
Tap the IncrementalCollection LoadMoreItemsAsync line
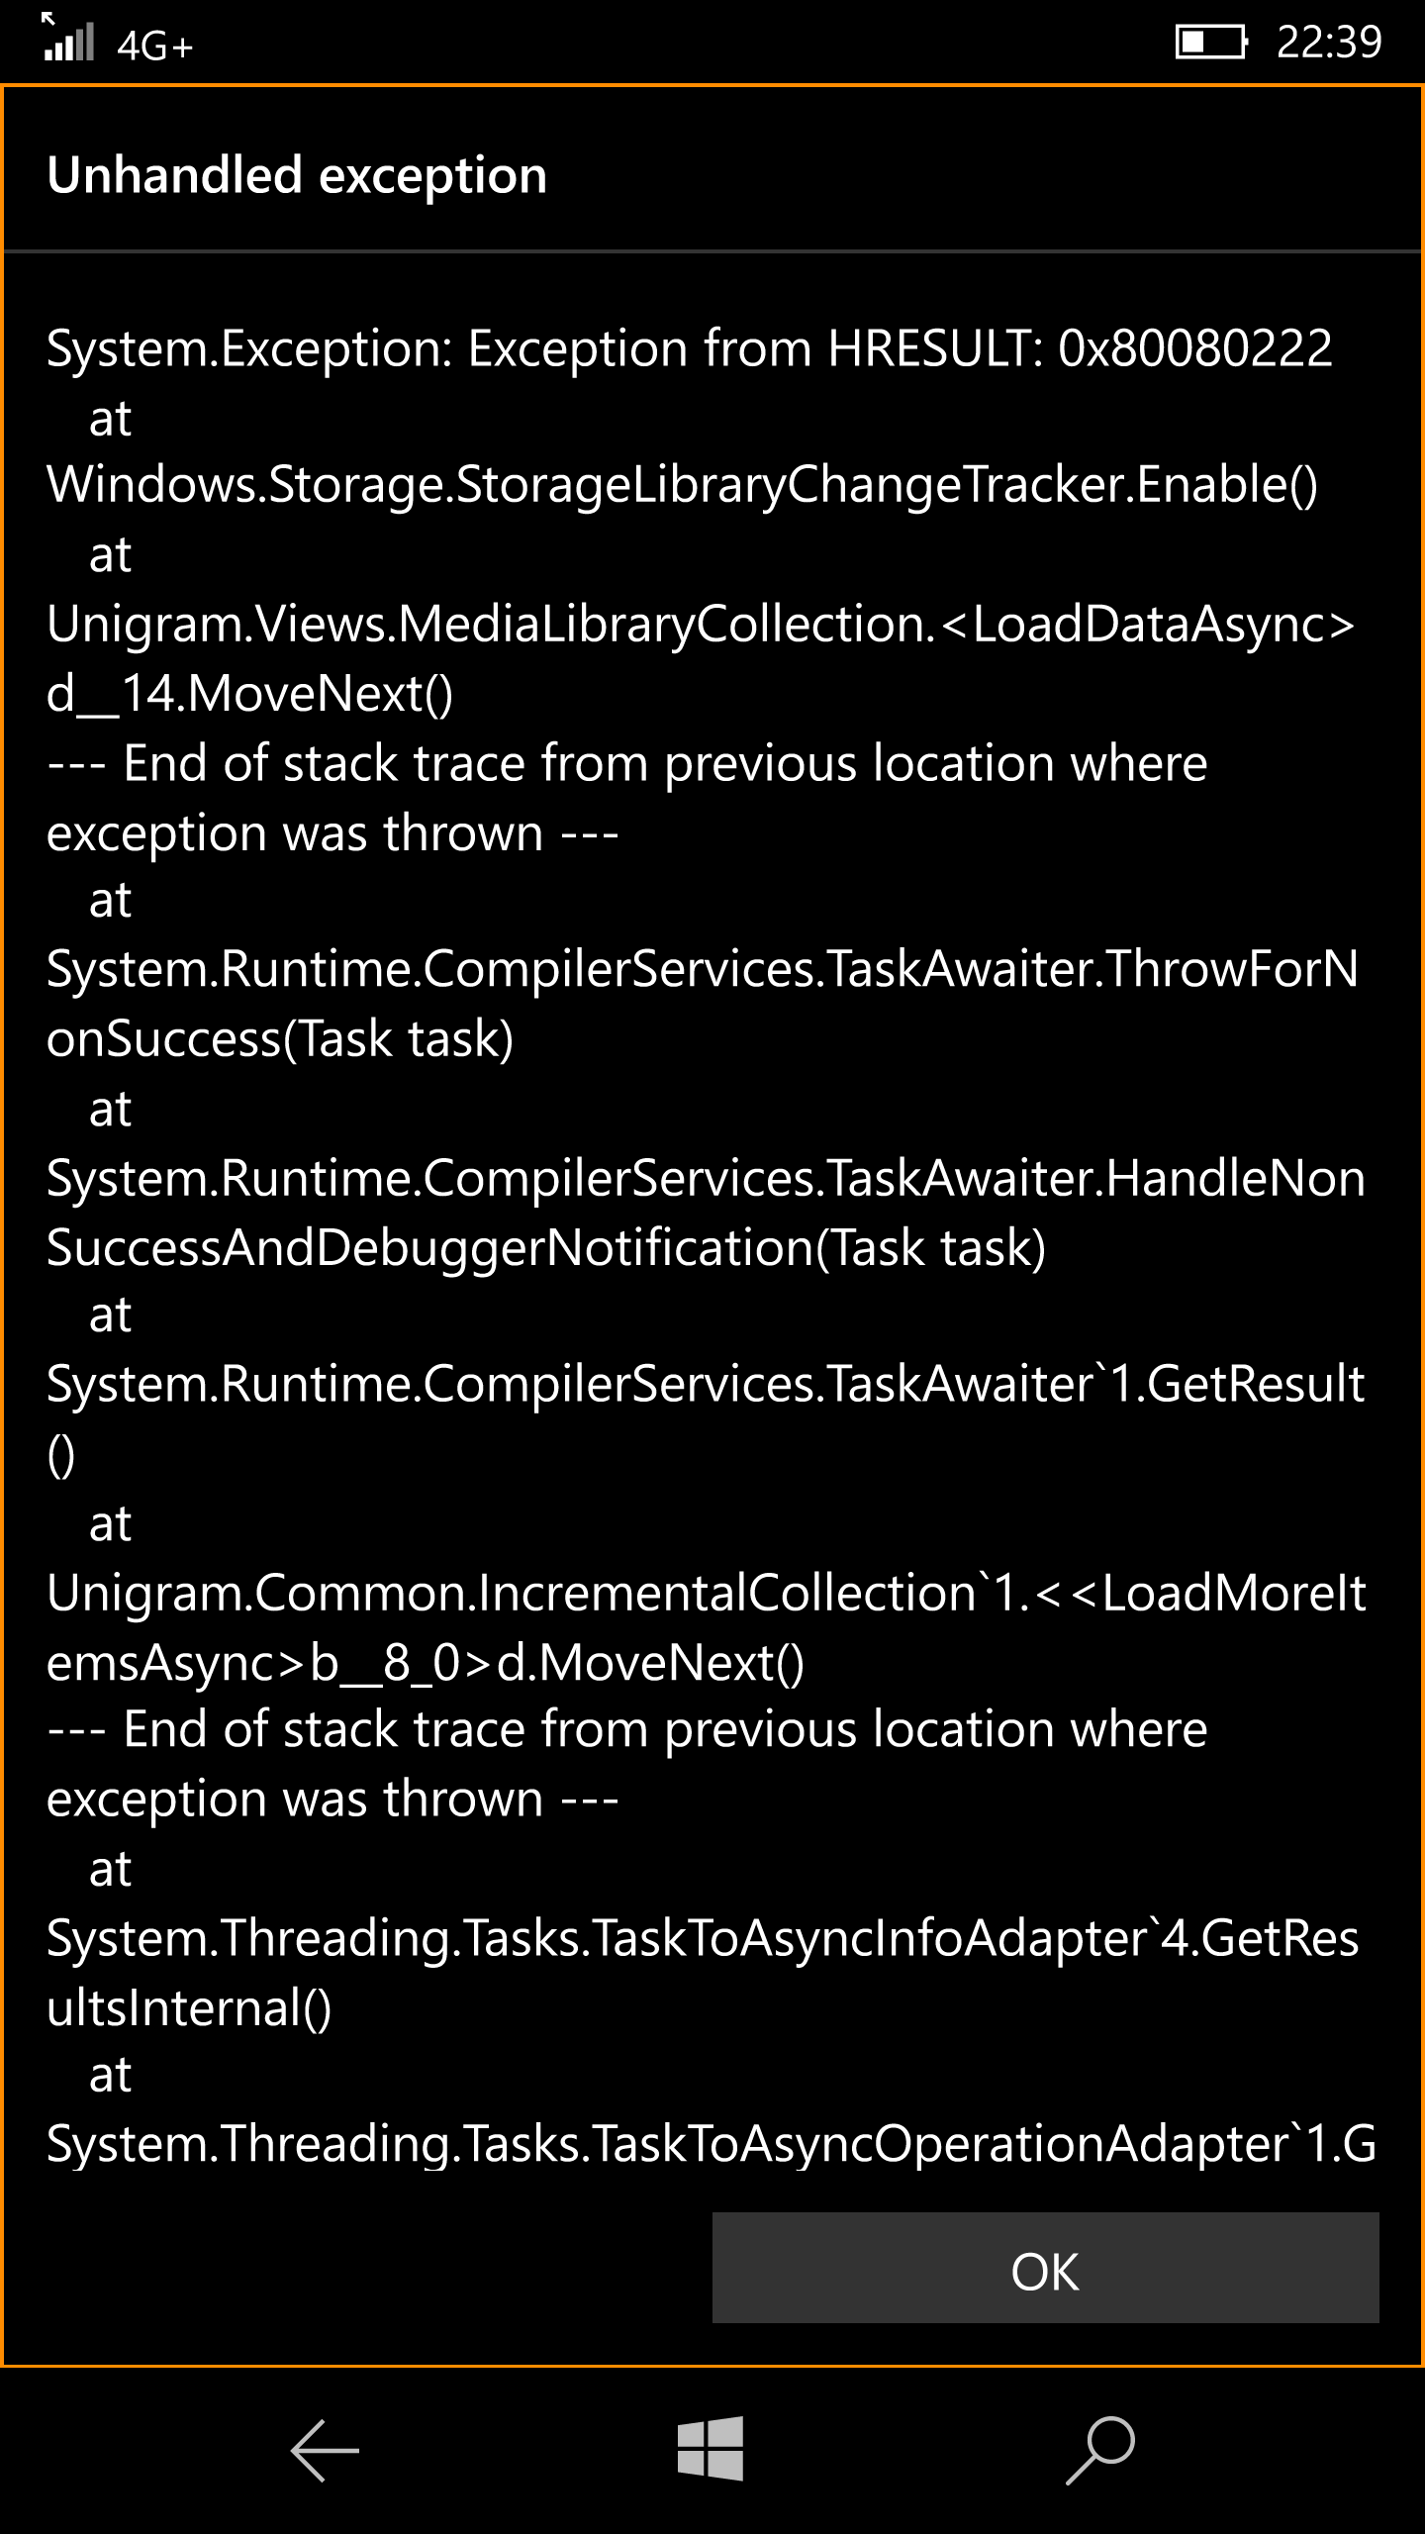[x=703, y=1592]
